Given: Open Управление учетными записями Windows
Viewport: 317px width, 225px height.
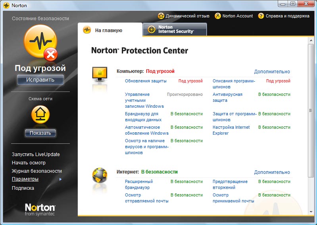Looking at the screenshot, I should (x=144, y=100).
